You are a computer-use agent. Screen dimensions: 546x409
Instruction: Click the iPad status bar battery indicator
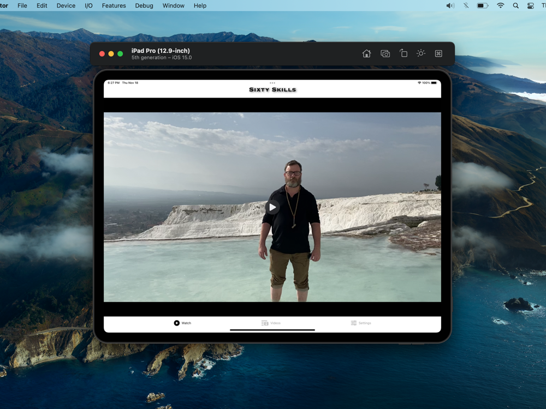[434, 83]
